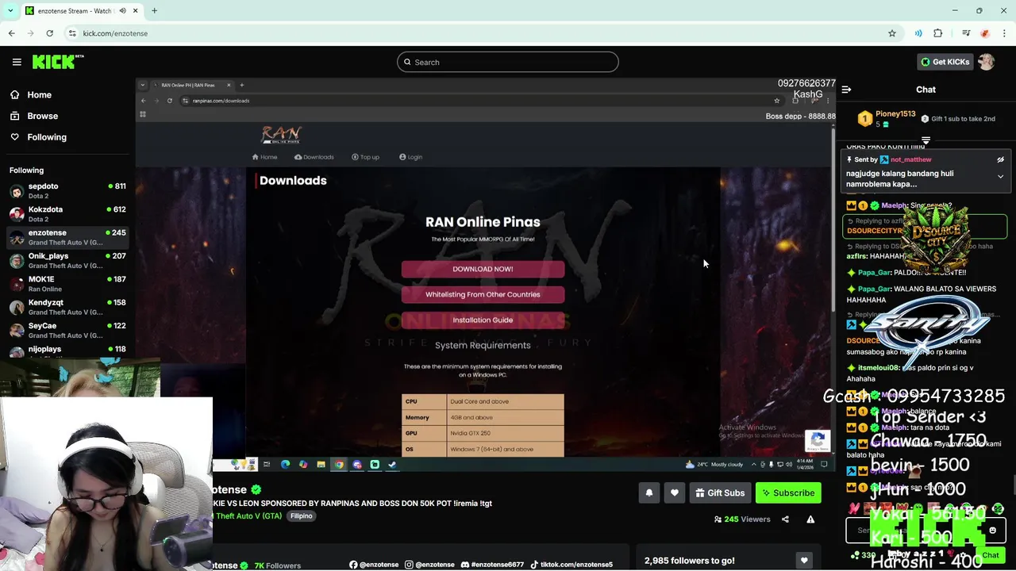This screenshot has height=571, width=1016.
Task: Collapse the chat panel with arrow icon
Action: [846, 90]
